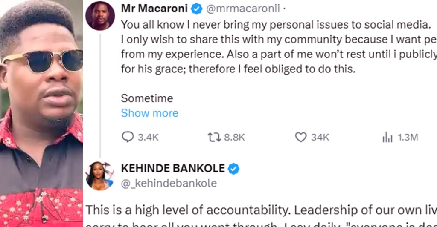Click the KEHINDE BANKOLE display name

pos(173,169)
